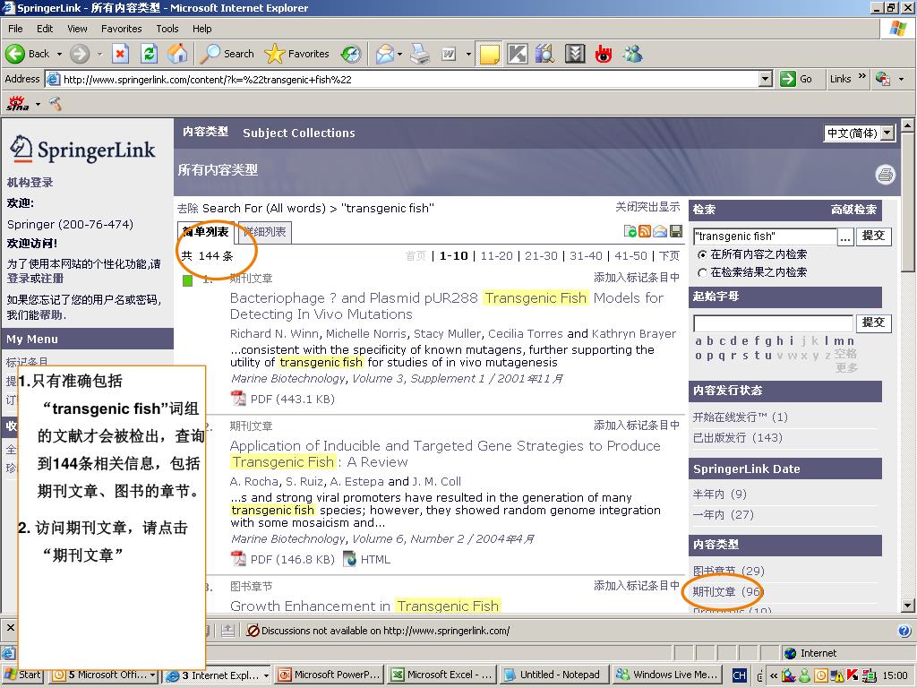The height and width of the screenshot is (688, 917).
Task: Click the … button next to the search field
Action: [x=845, y=236]
